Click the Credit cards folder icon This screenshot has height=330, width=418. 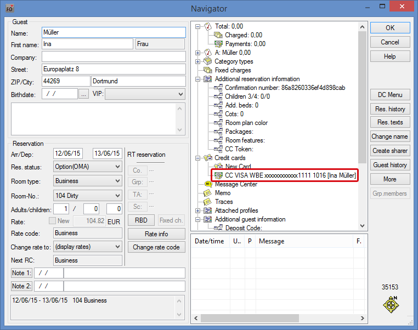click(x=208, y=158)
